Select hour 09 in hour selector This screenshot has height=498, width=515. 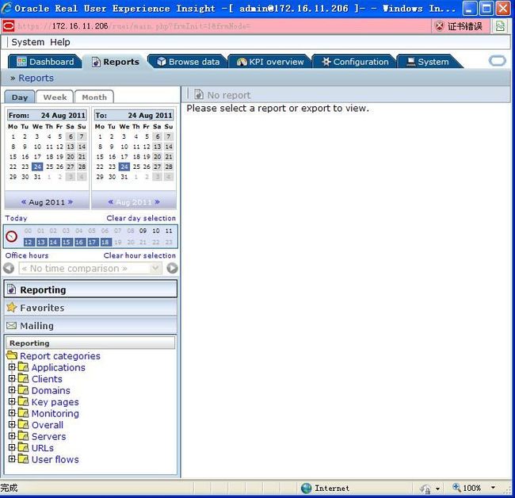(143, 231)
